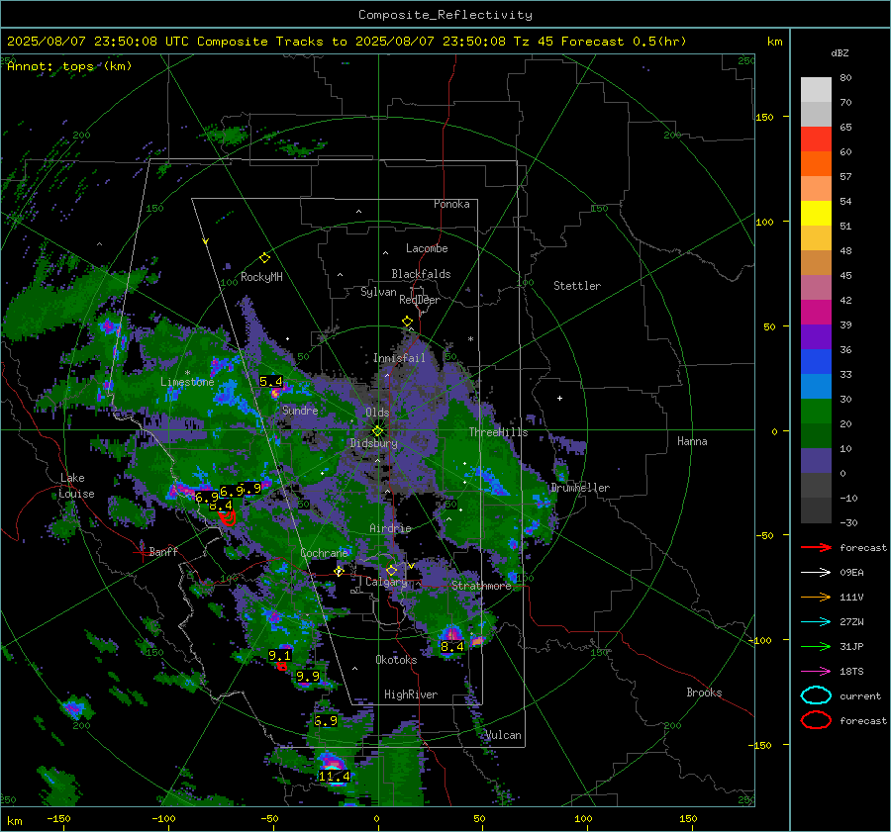Click the Annot: tops (km) label

(x=69, y=66)
